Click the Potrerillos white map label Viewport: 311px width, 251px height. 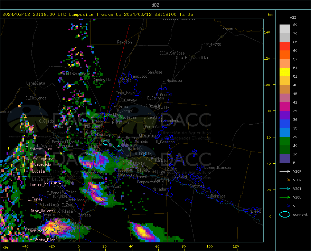coord(41,149)
